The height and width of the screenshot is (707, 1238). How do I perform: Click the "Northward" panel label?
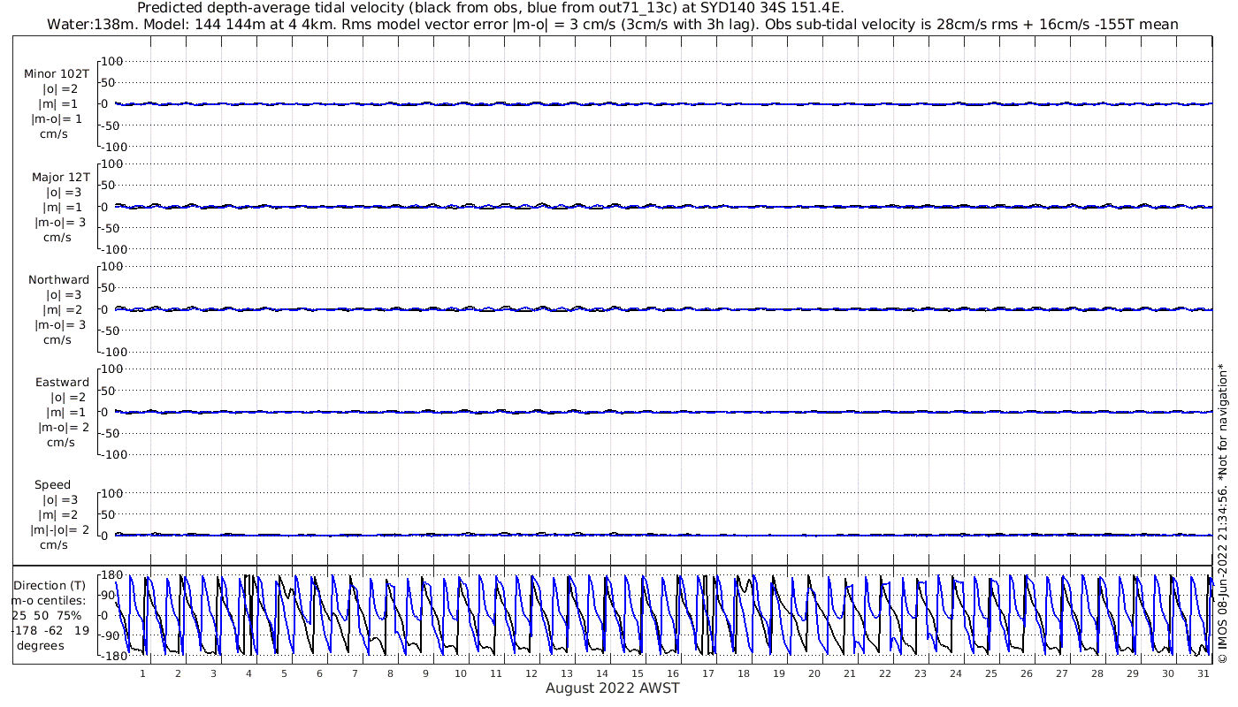pyautogui.click(x=58, y=280)
